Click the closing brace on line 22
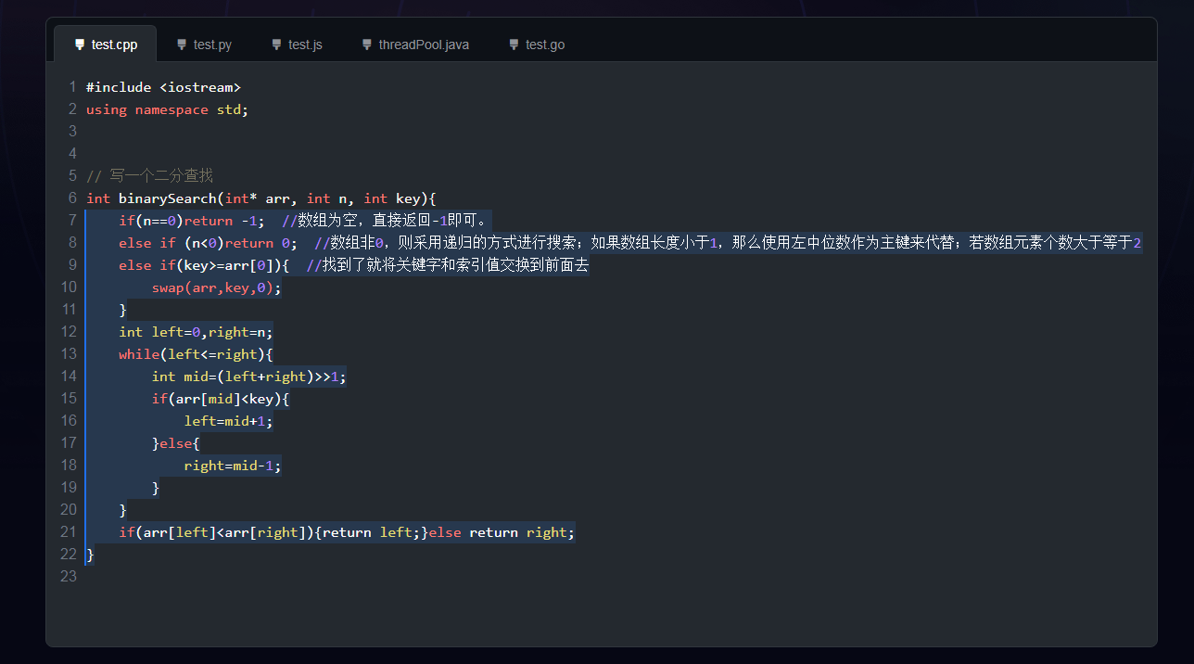The image size is (1194, 664). click(90, 555)
